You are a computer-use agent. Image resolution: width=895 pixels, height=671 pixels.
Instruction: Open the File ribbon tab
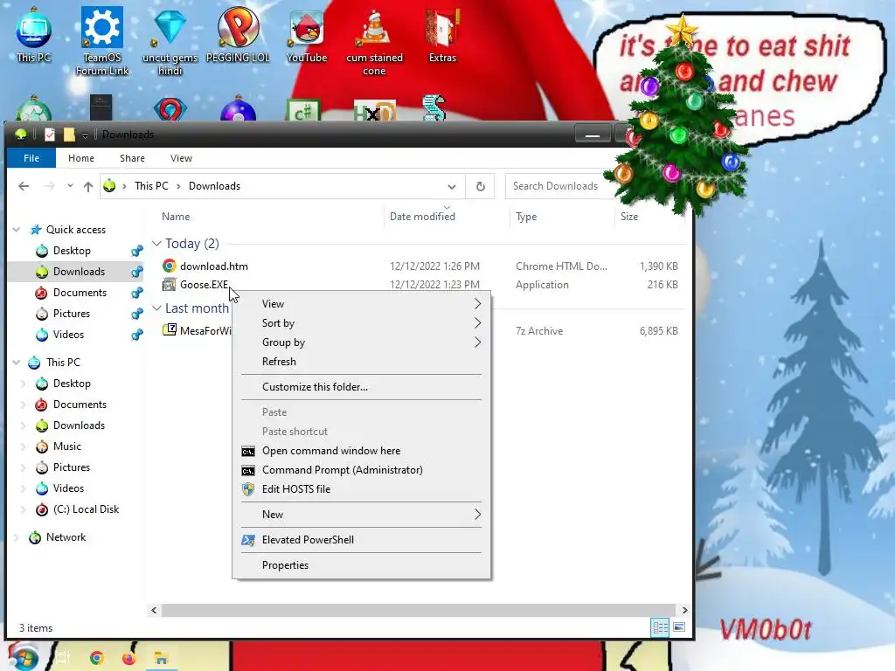pos(31,158)
